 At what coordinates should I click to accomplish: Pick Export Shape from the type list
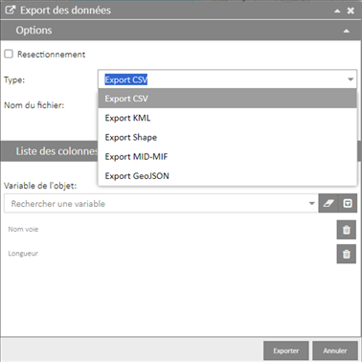(227, 137)
